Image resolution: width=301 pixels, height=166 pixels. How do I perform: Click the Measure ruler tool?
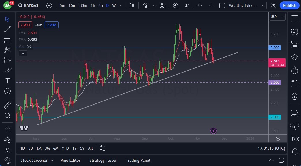tap(7, 105)
